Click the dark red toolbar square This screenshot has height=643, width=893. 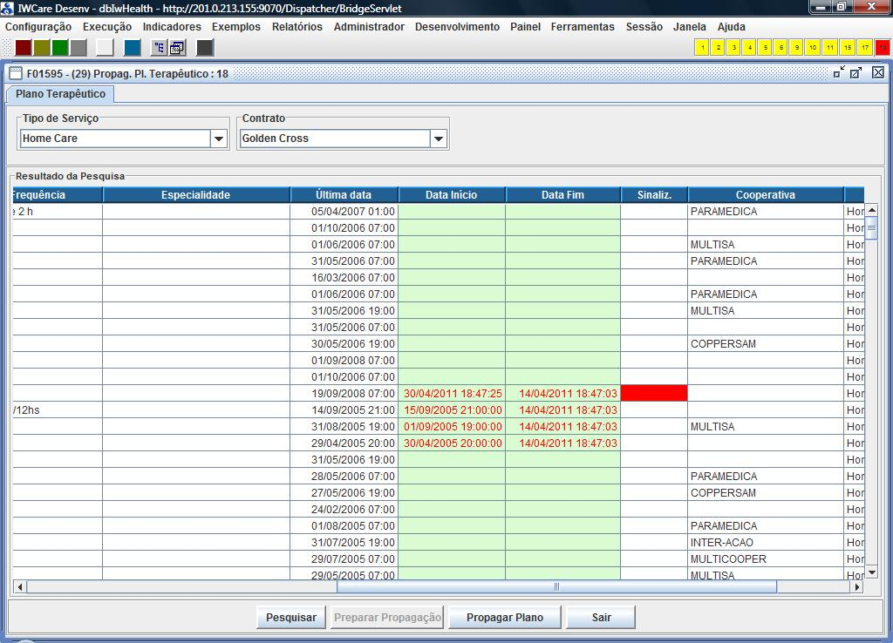[x=24, y=48]
